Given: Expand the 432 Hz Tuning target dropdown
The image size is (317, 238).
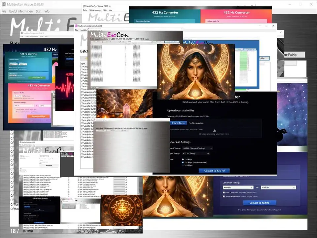Looking at the screenshot, I should pyautogui.click(x=196, y=153).
